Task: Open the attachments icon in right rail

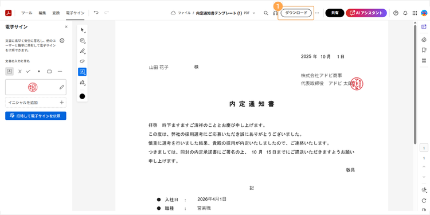Action: [424, 40]
